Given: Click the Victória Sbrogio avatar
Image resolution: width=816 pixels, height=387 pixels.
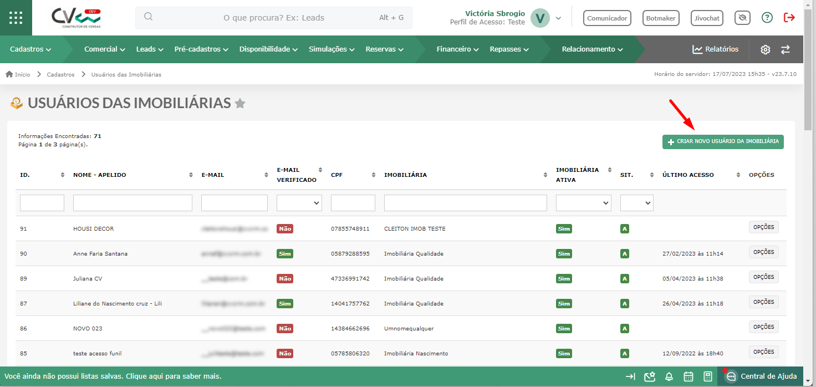Looking at the screenshot, I should pos(539,18).
